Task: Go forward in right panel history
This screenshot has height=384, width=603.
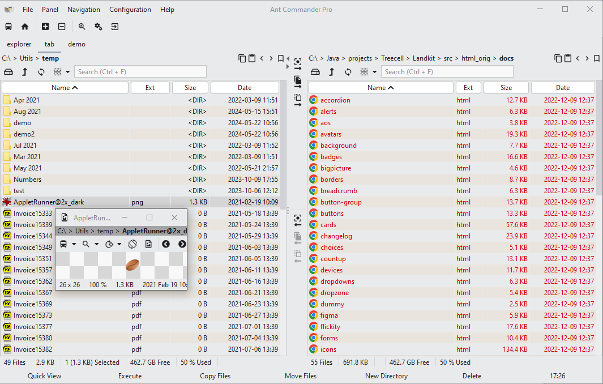Action: tap(587, 58)
